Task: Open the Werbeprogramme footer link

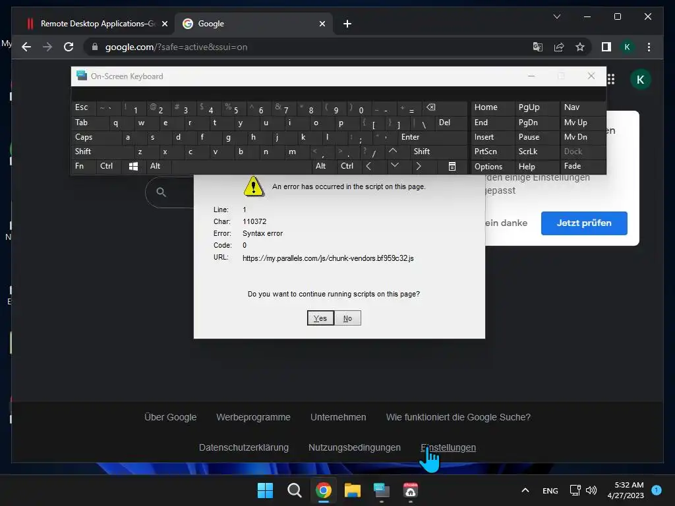Action: [253, 417]
